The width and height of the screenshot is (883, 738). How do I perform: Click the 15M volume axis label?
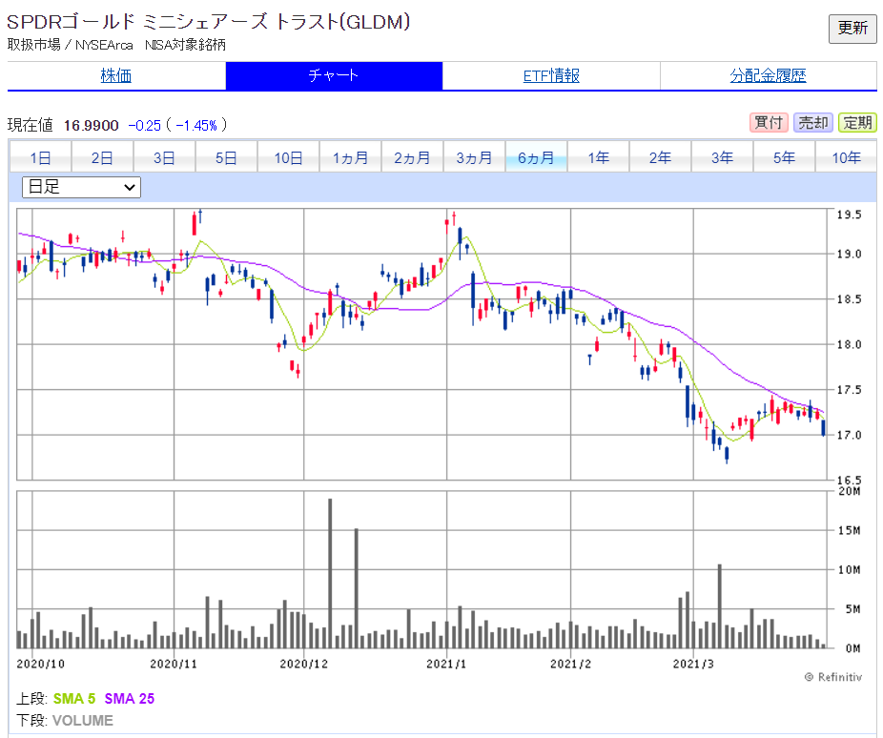coord(850,530)
